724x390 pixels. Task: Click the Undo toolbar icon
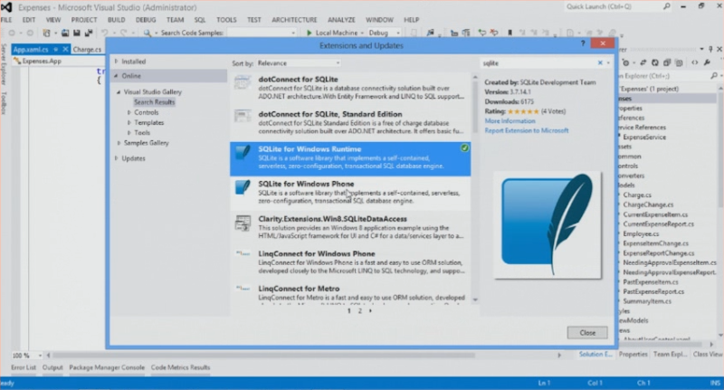coord(105,33)
